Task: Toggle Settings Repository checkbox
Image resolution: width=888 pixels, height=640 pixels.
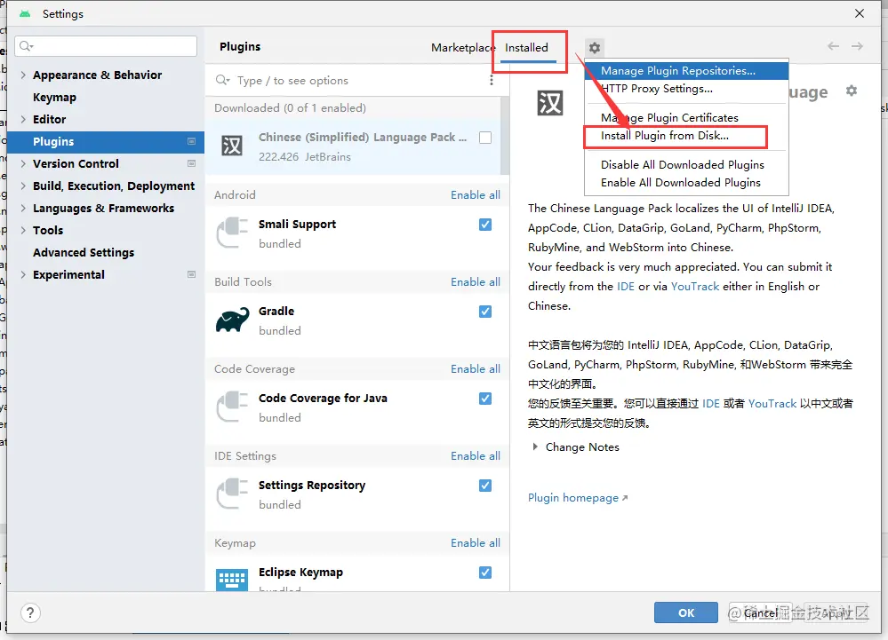Action: point(485,486)
